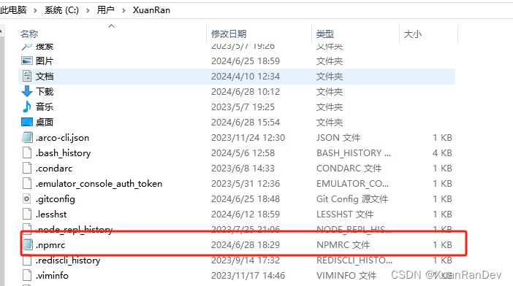Click type CONDARC 文件 cell
Screen dimensions: 513x286
click(349, 168)
